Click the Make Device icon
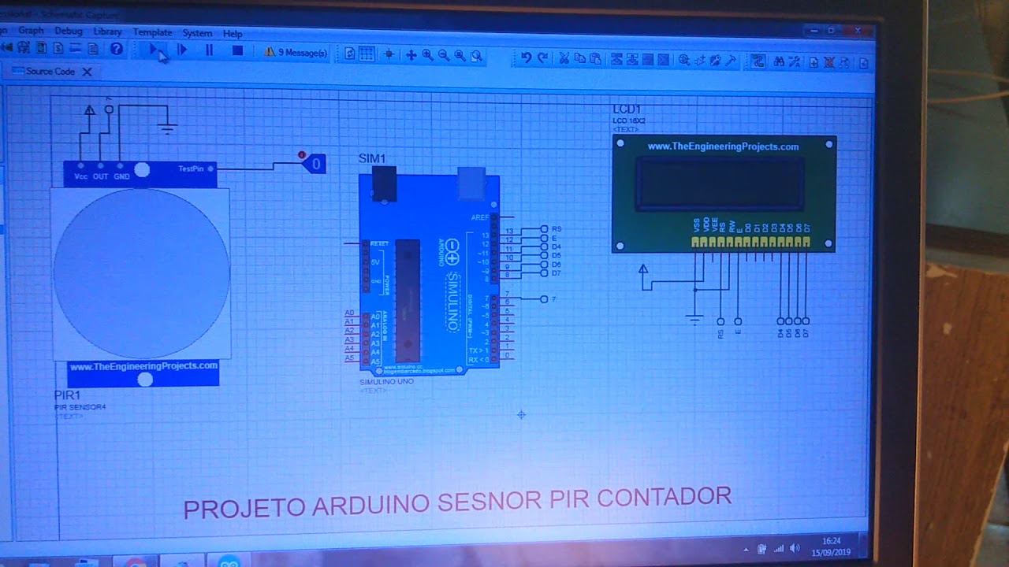 [x=700, y=61]
